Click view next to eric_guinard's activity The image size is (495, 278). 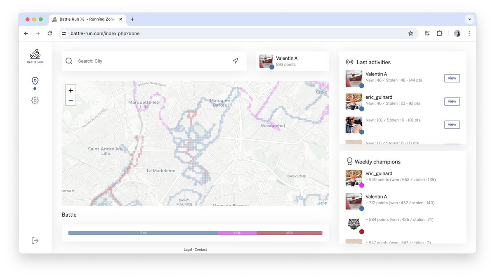(452, 101)
